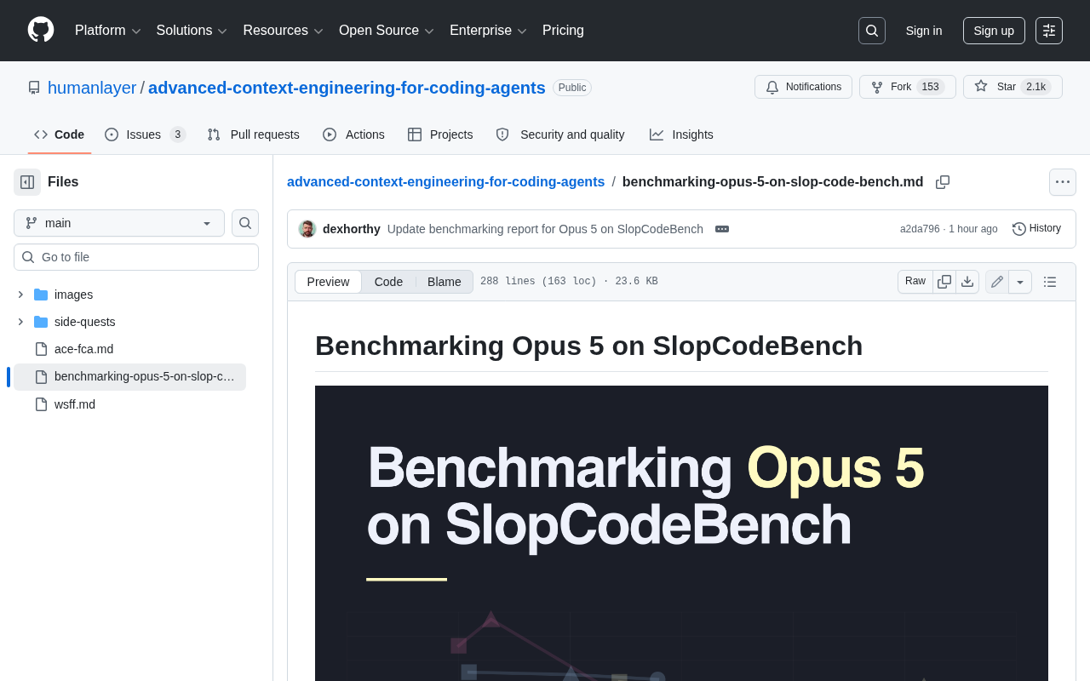Click the Sign up button

[994, 31]
